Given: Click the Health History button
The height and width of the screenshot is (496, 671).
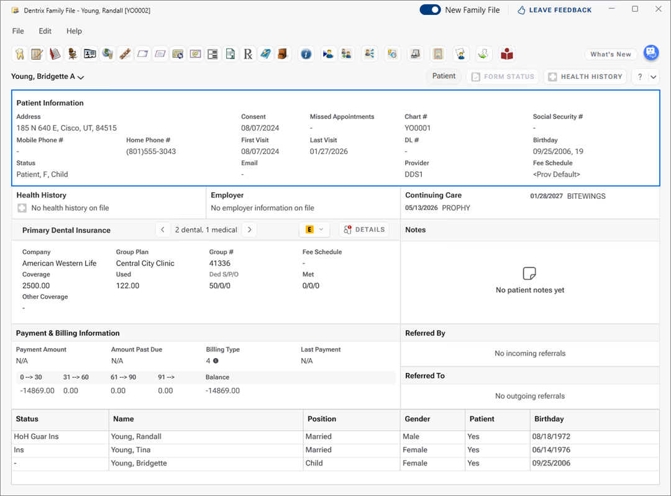Looking at the screenshot, I should pos(585,76).
